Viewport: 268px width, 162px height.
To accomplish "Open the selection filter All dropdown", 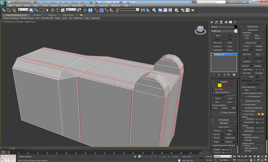I will (x=23, y=10).
